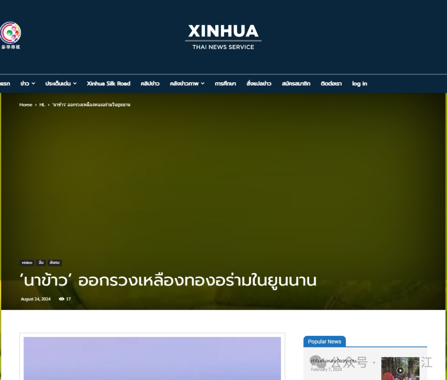Open the Xinhua Silk Road menu item
Screen dimensions: 447x380
click(x=108, y=83)
